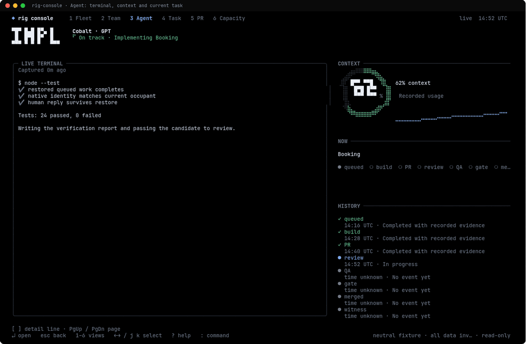Screen dimensions: 526x344
Task: Click the '? help' footer hint
Action: [x=181, y=335]
